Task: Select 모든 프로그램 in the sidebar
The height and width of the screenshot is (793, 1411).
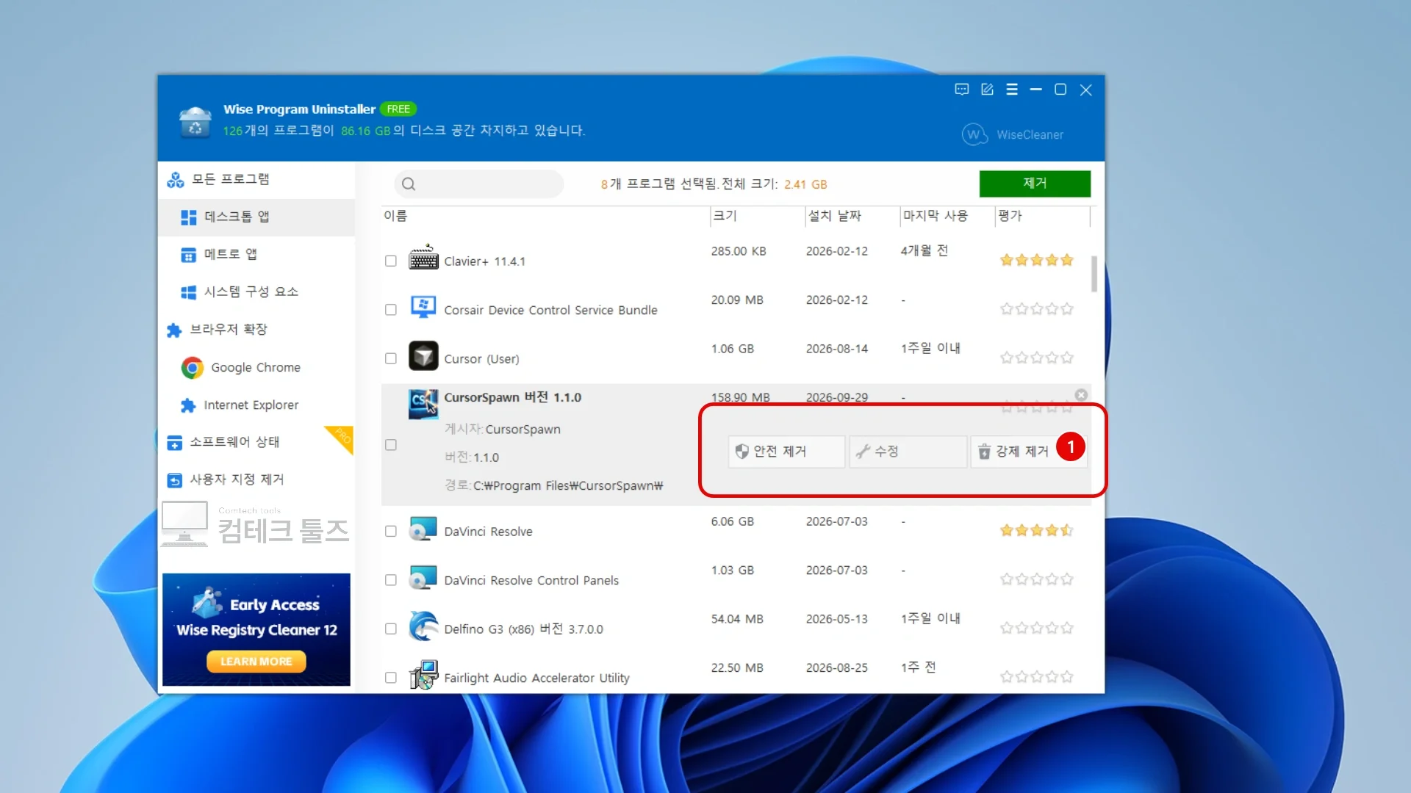Action: [256, 179]
